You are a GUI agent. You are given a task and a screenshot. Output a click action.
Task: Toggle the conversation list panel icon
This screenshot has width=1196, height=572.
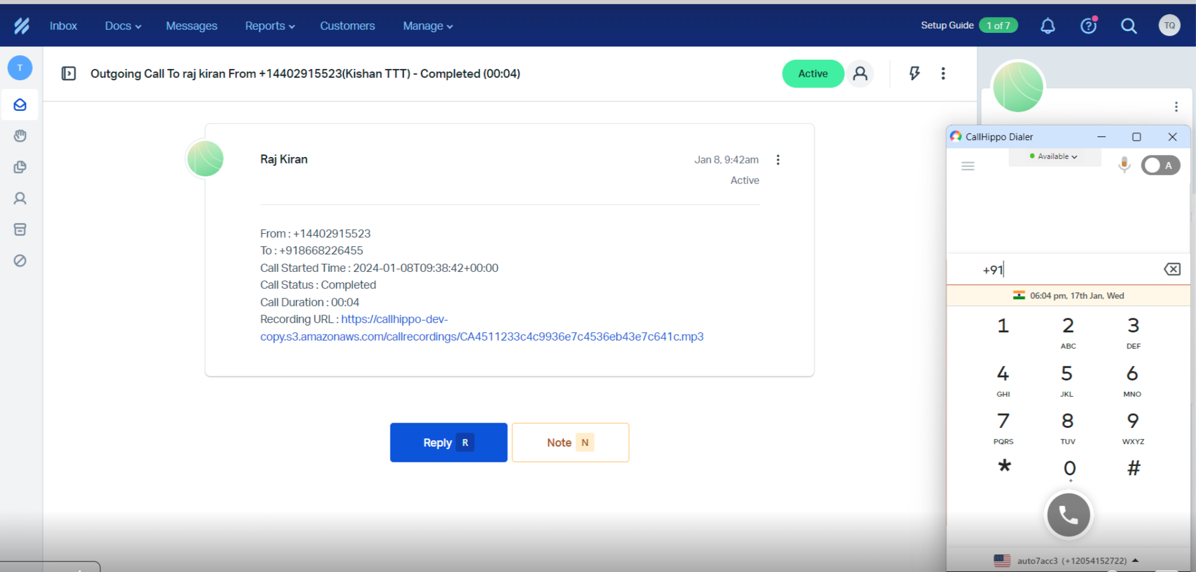pos(69,73)
